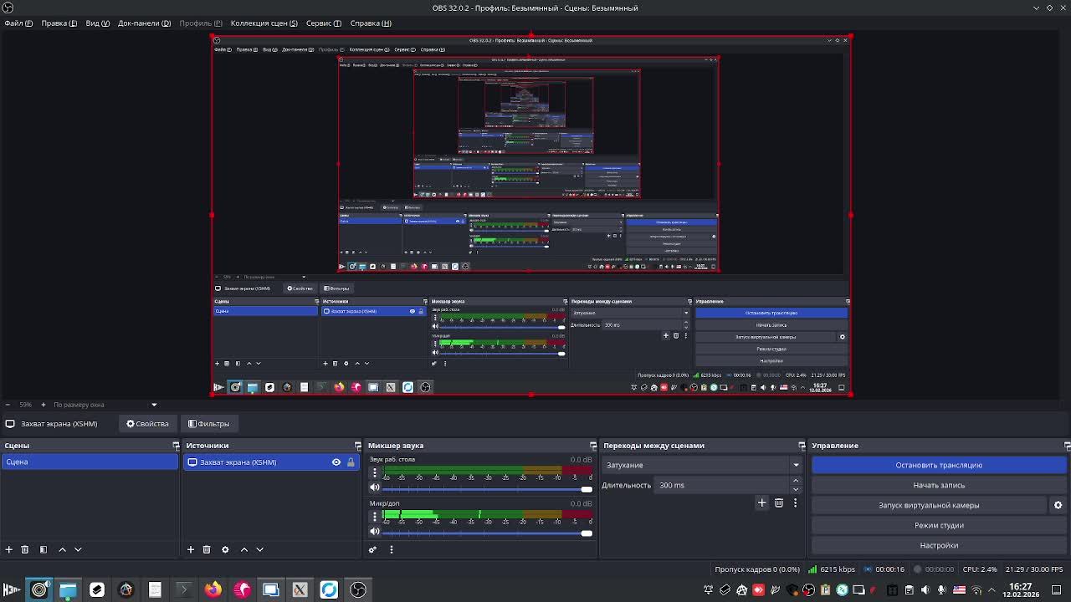
Task: Open the Сервис menu
Action: click(323, 23)
